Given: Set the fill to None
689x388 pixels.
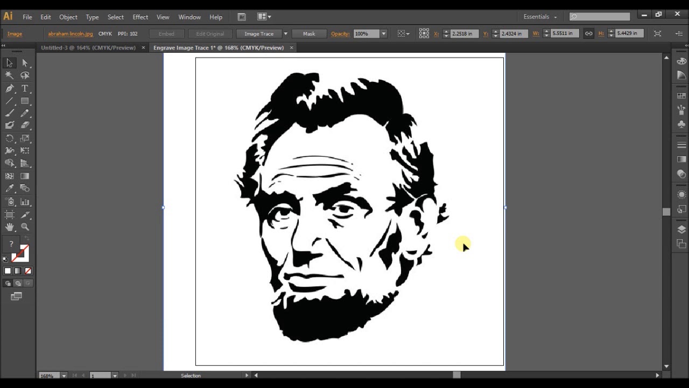Looking at the screenshot, I should tap(28, 271).
